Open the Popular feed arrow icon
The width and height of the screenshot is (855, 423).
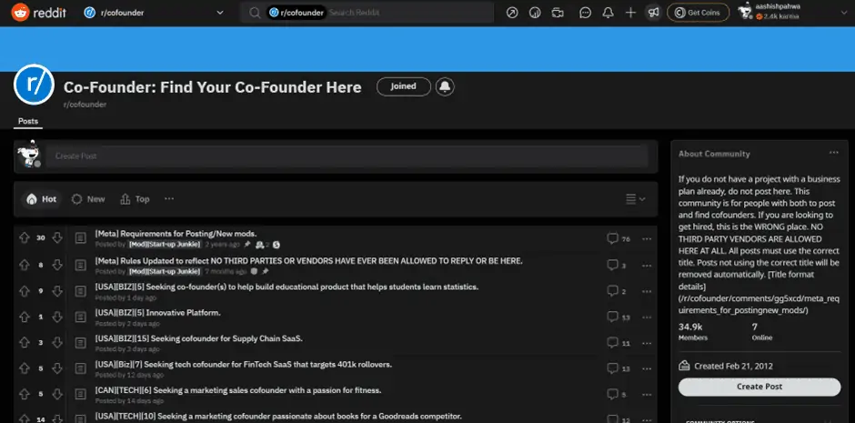pyautogui.click(x=512, y=13)
